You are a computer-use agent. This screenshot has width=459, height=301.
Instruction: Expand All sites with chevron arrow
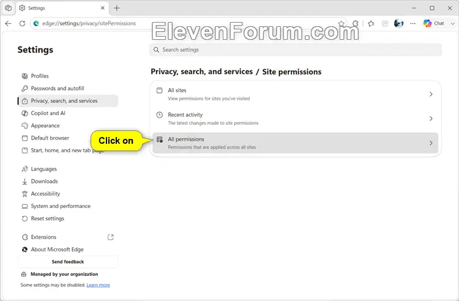(x=431, y=94)
